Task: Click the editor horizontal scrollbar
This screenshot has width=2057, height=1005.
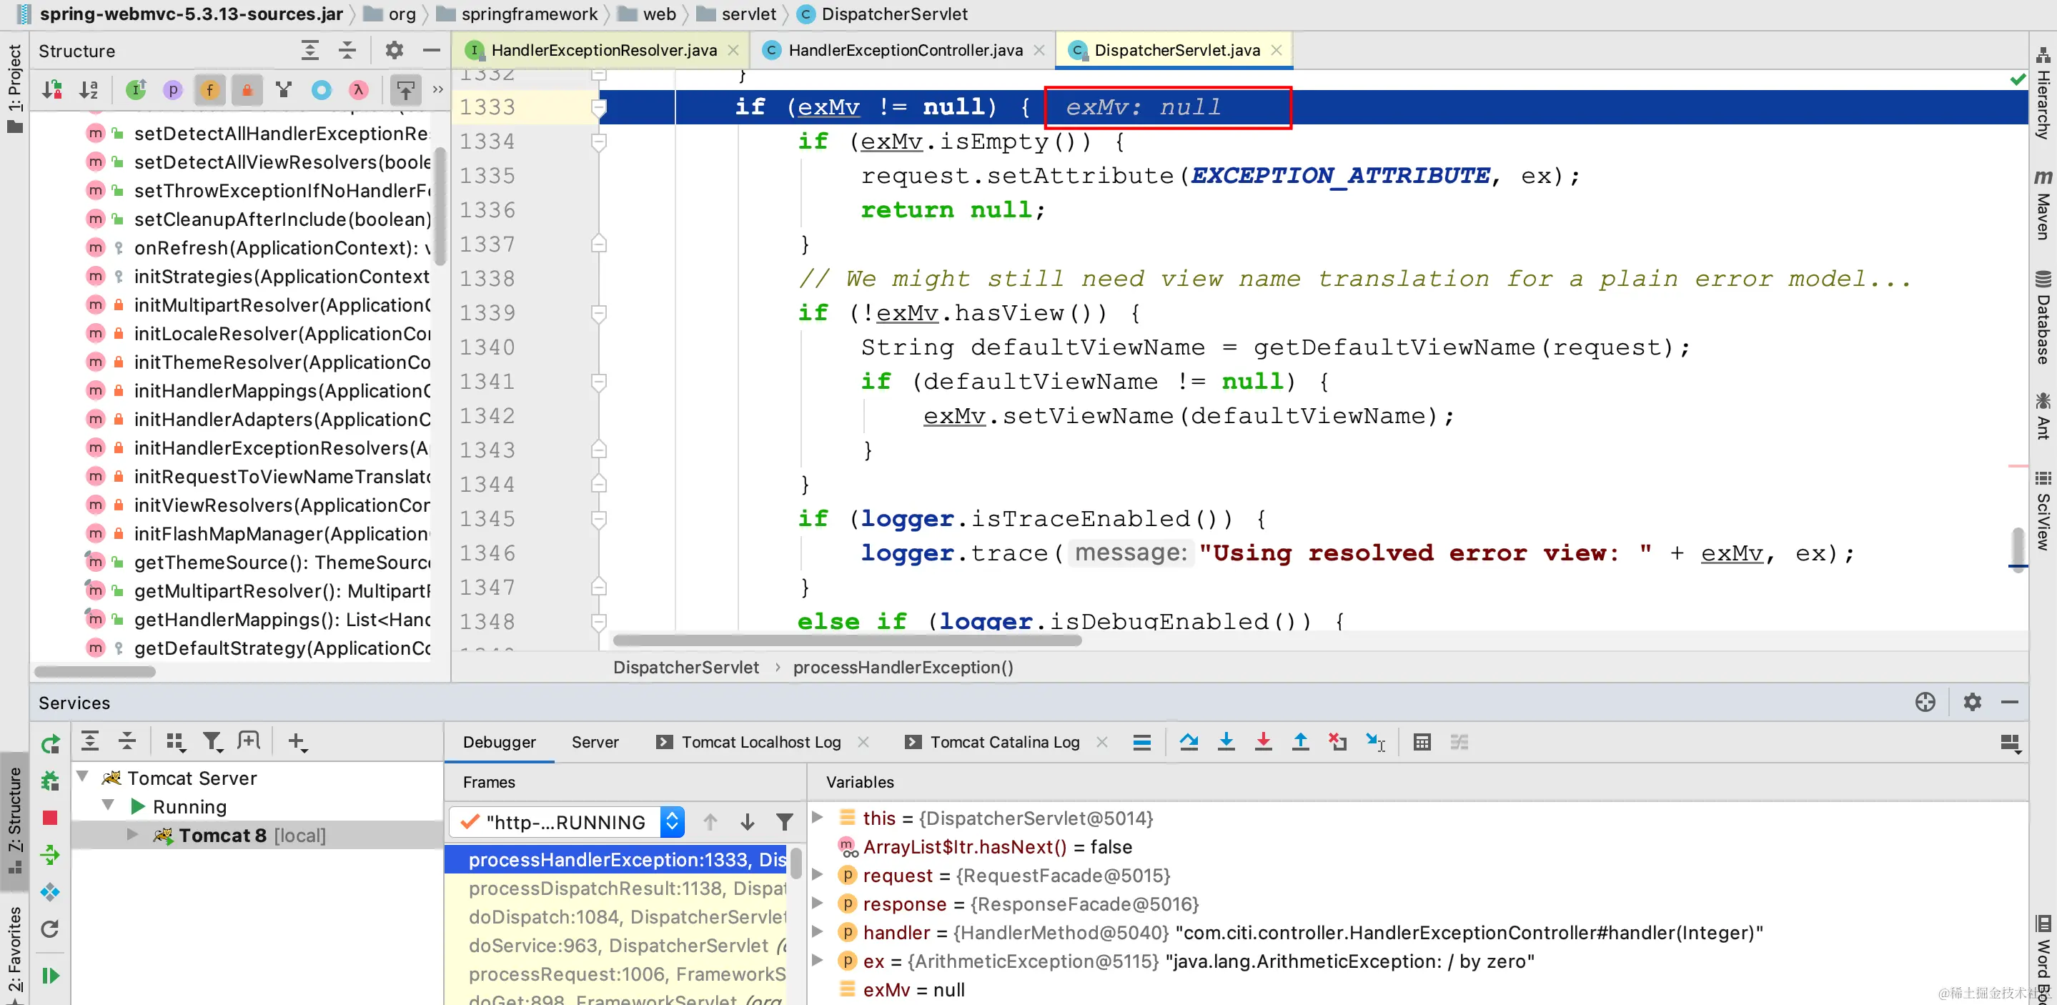Action: pos(846,640)
